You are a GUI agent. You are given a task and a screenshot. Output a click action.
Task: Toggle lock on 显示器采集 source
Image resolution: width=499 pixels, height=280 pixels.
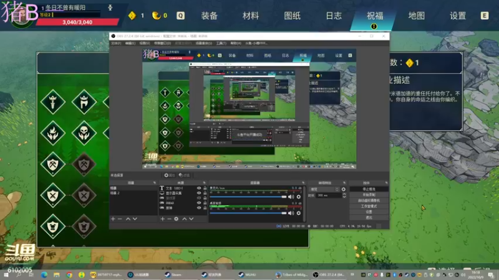pos(205,193)
